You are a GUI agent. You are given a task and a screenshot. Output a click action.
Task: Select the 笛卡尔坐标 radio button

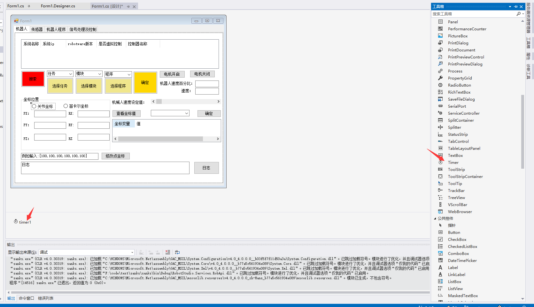tap(66, 106)
